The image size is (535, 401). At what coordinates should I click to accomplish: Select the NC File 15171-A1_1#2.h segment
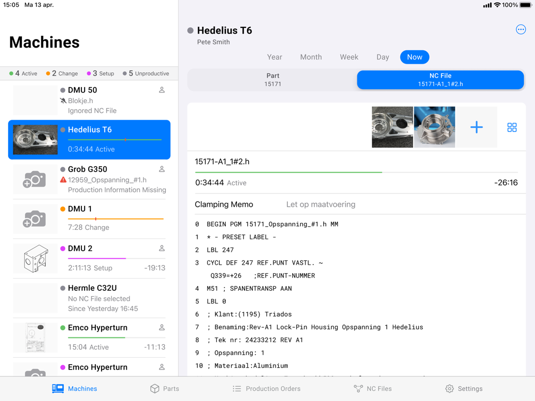pyautogui.click(x=440, y=80)
